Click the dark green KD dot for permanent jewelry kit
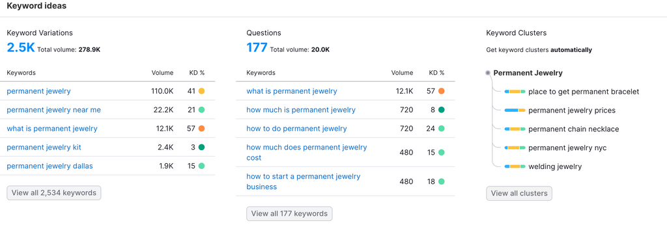Image resolution: width=667 pixels, height=247 pixels. tap(201, 148)
